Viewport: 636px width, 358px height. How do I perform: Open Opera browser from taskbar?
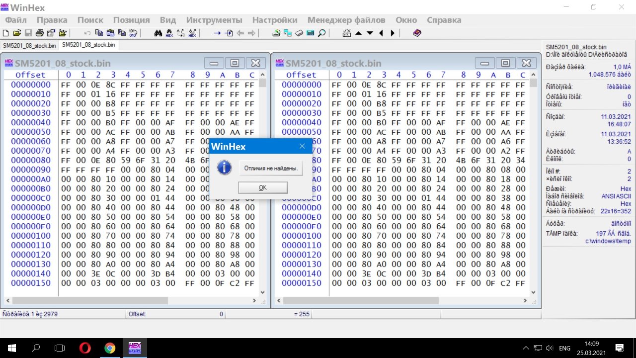(85, 348)
